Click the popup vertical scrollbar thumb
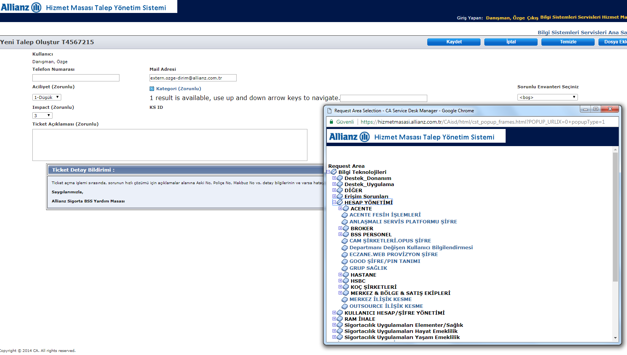 click(615, 217)
